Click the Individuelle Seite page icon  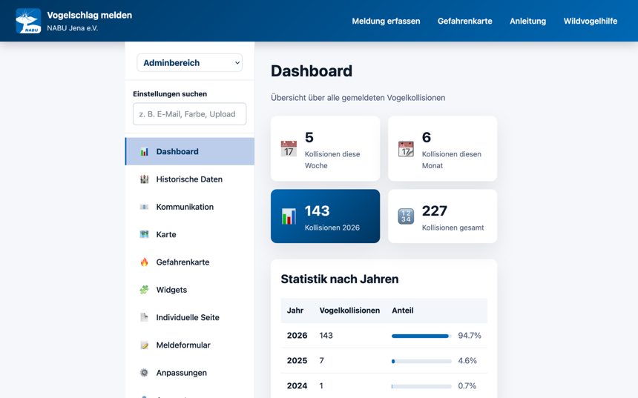[144, 317]
